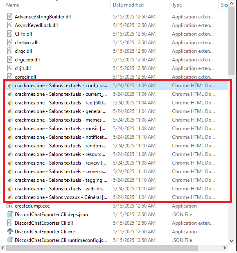Image resolution: width=237 pixels, height=253 pixels.
Task: Click Chrome icon of faq [600... HTML file
Action: point(10,103)
